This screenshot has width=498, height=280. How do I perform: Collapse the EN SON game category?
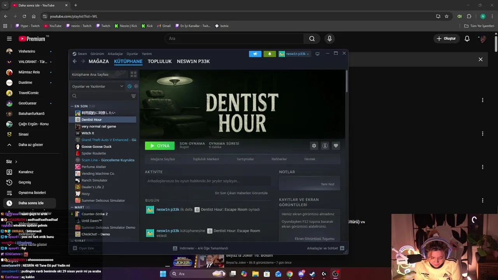[x=72, y=106]
